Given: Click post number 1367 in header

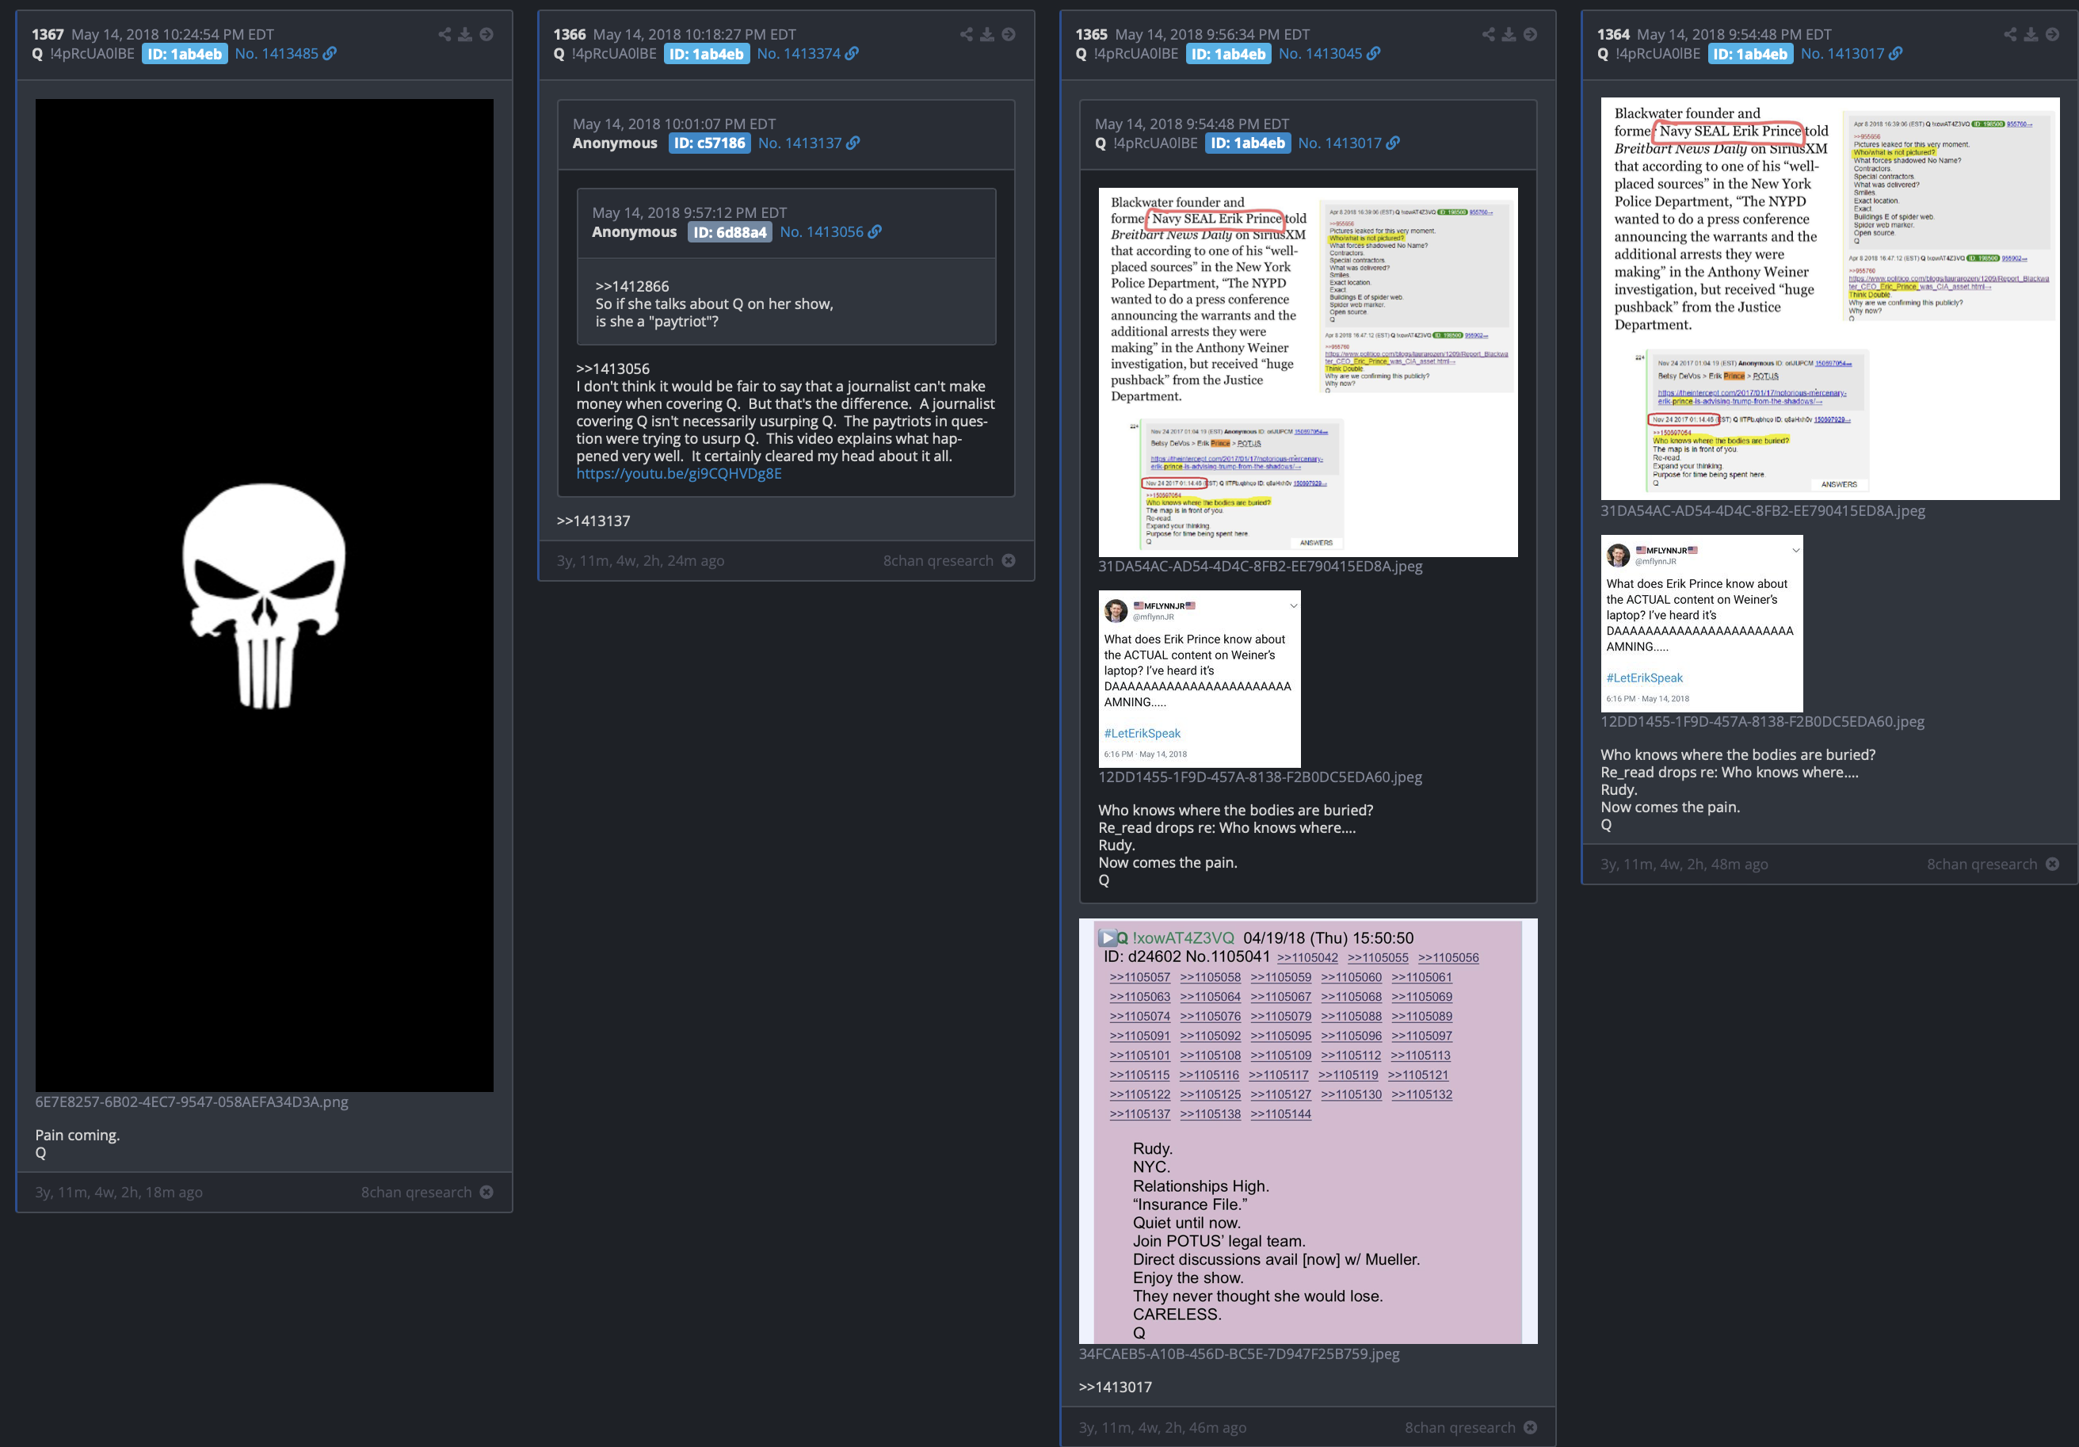Looking at the screenshot, I should coord(48,34).
